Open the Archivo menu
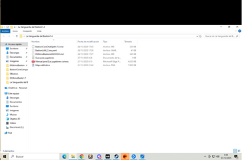242x160 pixels. tap(5, 31)
